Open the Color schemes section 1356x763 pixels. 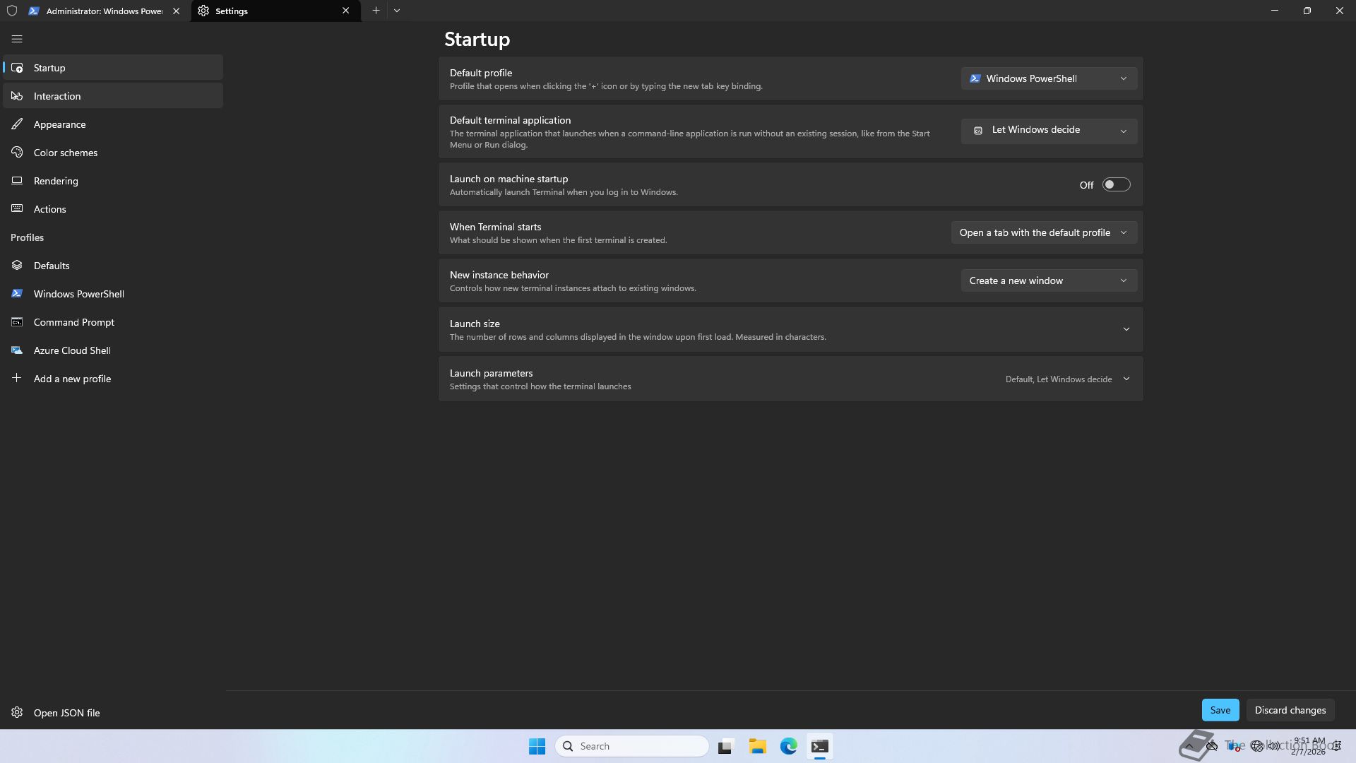(65, 153)
